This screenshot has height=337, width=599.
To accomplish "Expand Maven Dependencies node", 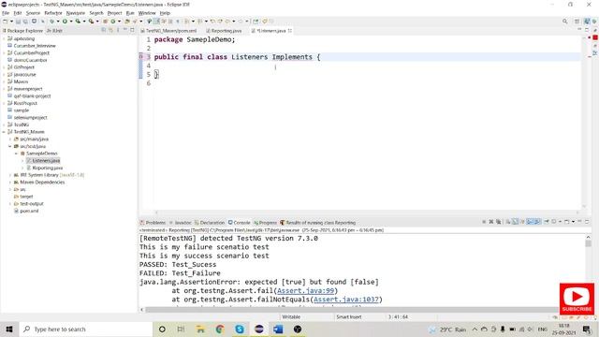I will point(10,183).
